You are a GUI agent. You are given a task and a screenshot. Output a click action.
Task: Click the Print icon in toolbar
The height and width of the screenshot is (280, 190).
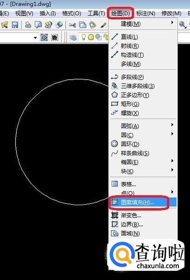tap(28, 25)
